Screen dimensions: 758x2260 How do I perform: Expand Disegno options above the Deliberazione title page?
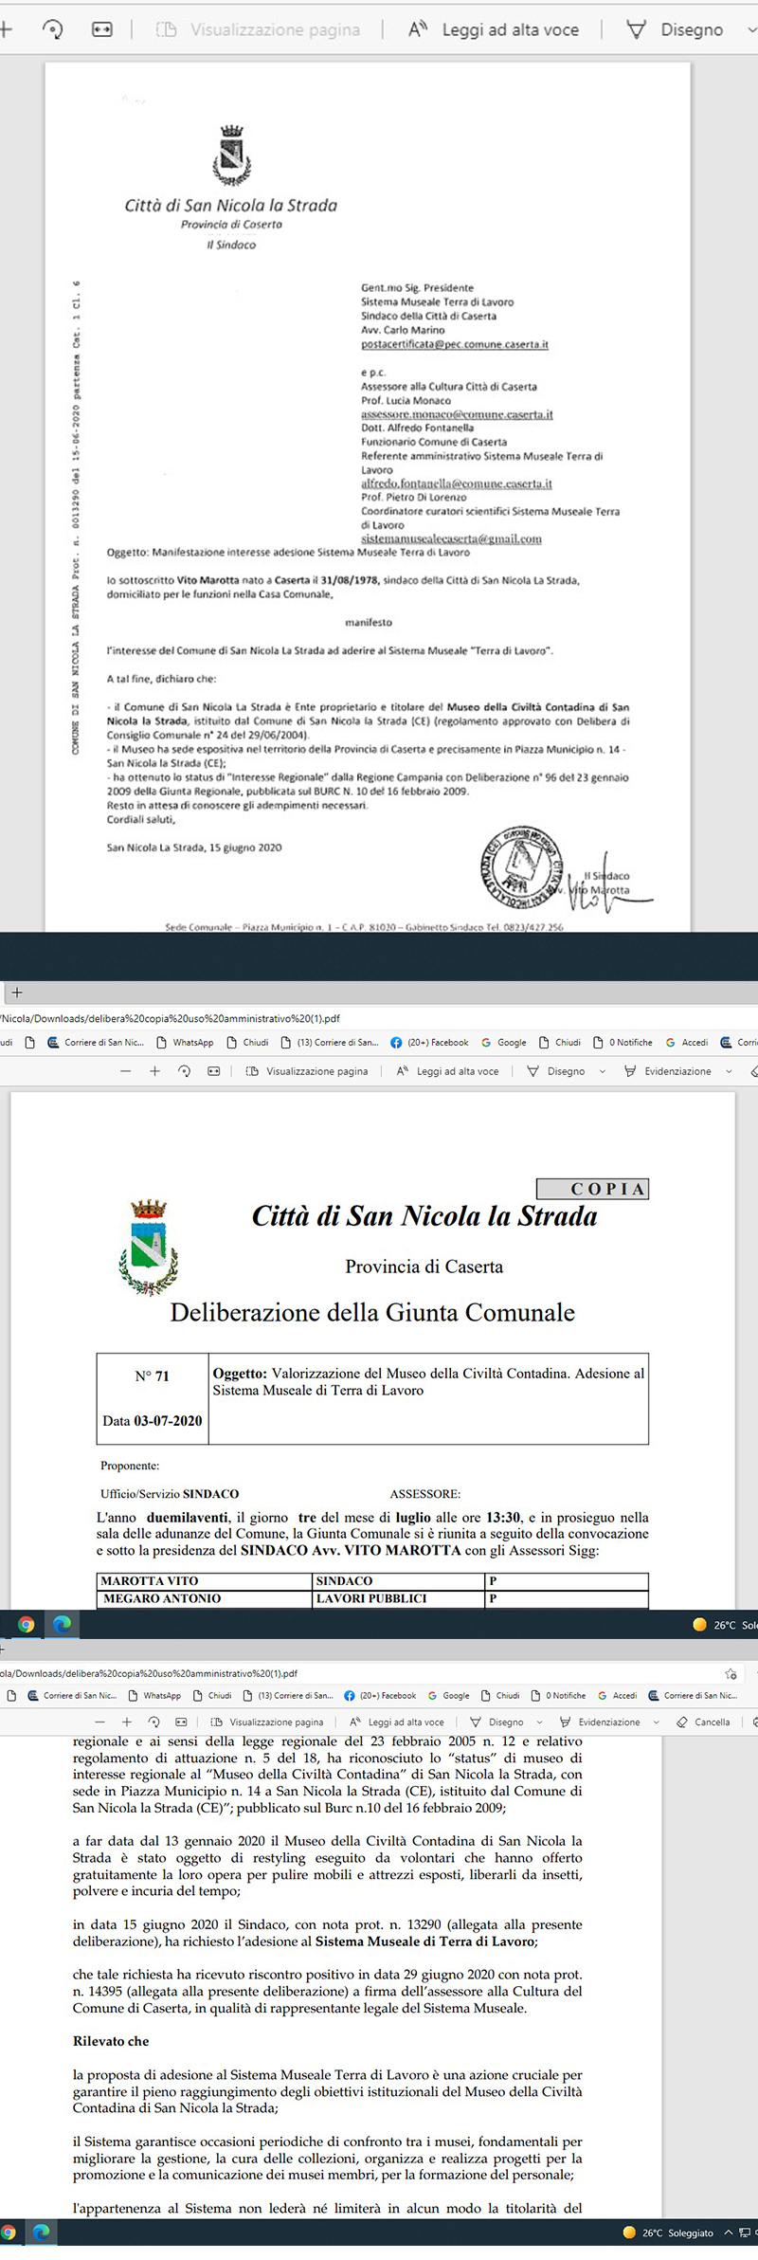602,1071
